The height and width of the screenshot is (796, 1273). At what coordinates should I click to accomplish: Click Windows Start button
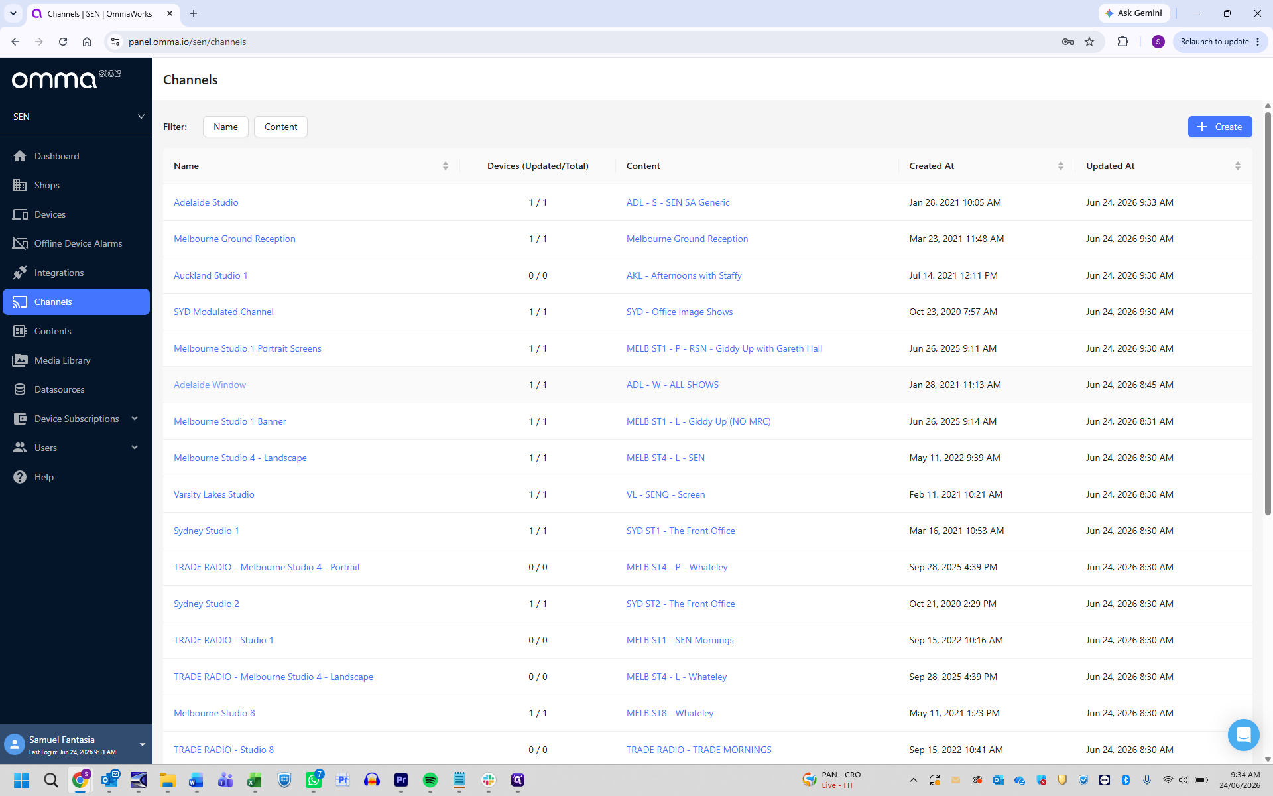[x=22, y=780]
